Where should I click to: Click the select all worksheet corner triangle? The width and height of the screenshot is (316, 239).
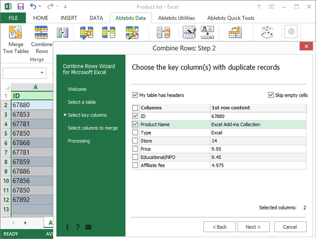point(7,88)
